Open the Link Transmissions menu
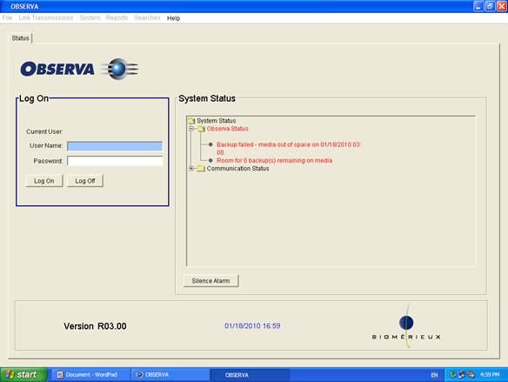The width and height of the screenshot is (508, 382). [x=46, y=17]
